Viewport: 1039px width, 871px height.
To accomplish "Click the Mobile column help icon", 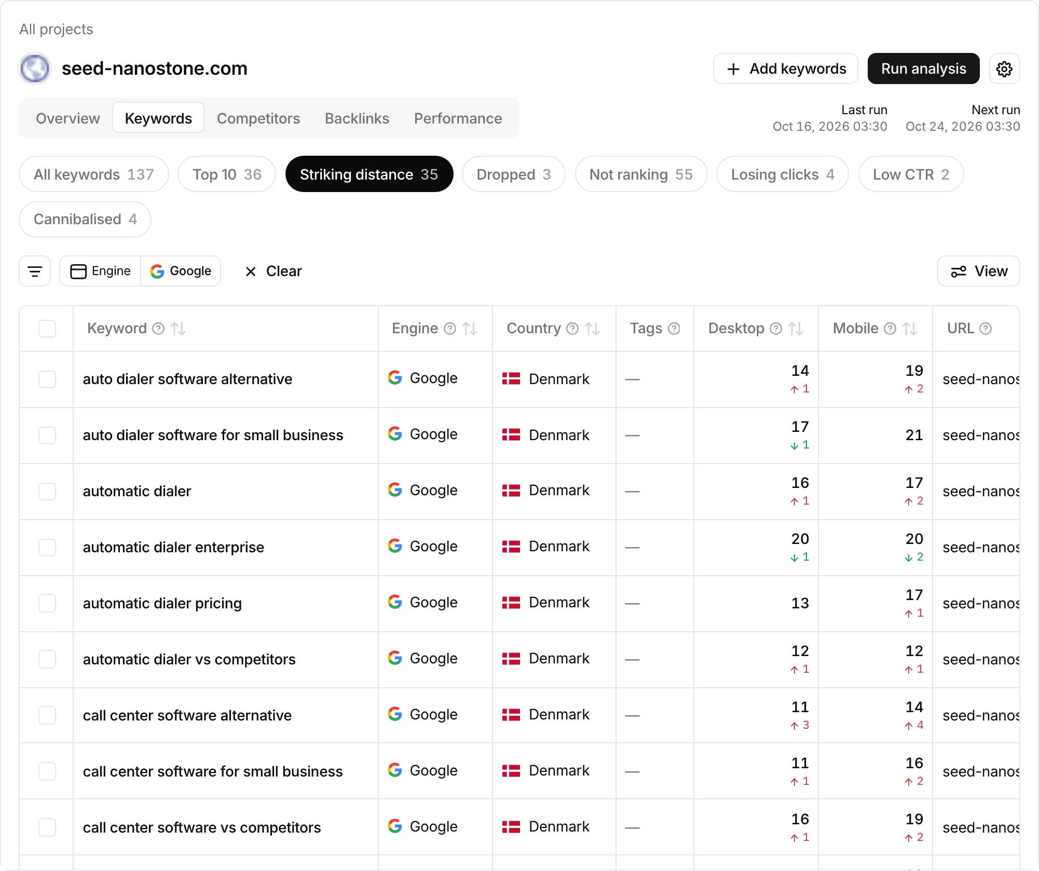I will click(x=890, y=329).
